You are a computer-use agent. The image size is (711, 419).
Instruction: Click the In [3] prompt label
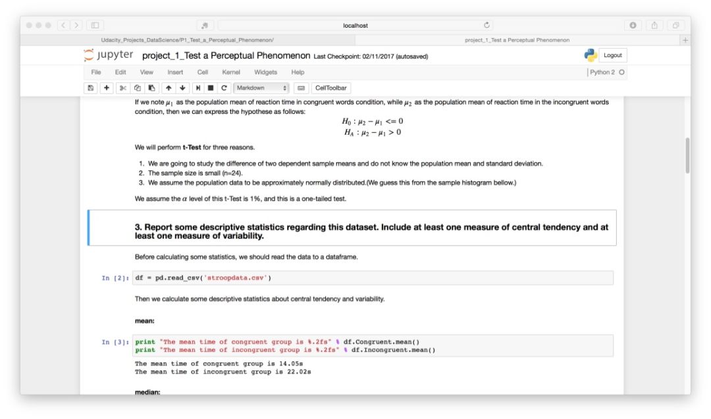click(x=115, y=342)
